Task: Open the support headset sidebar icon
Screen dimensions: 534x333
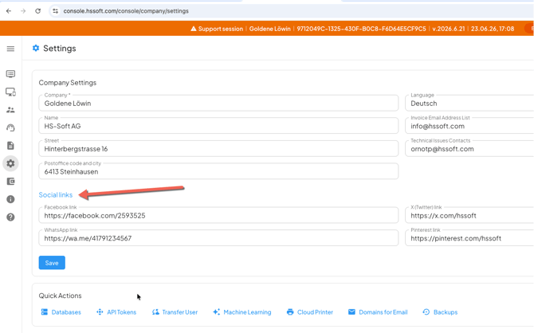Action: [10, 127]
